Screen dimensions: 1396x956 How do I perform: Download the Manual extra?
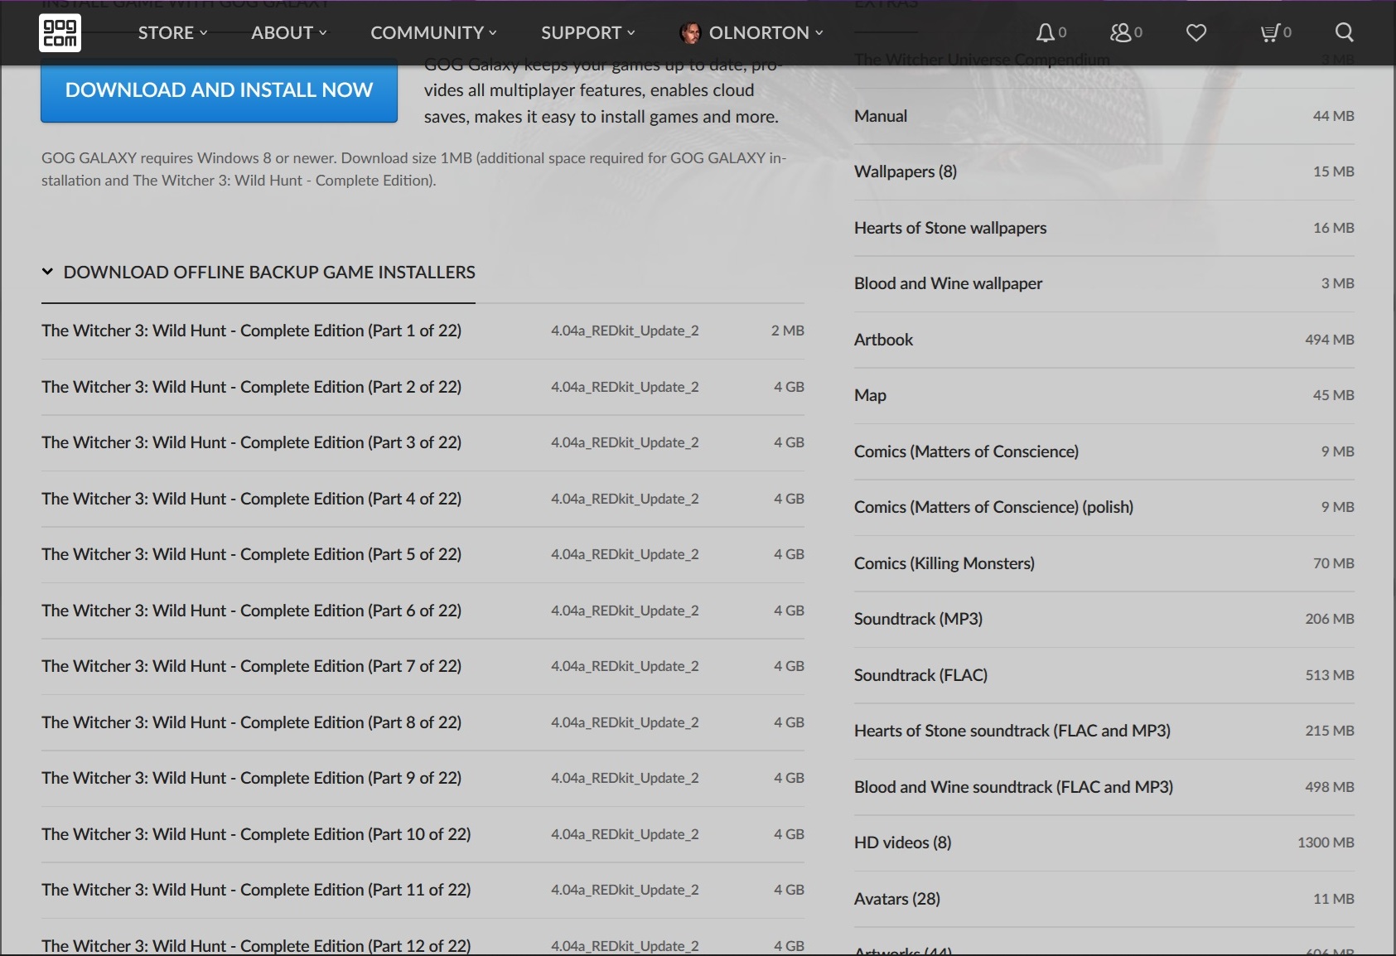point(1104,116)
